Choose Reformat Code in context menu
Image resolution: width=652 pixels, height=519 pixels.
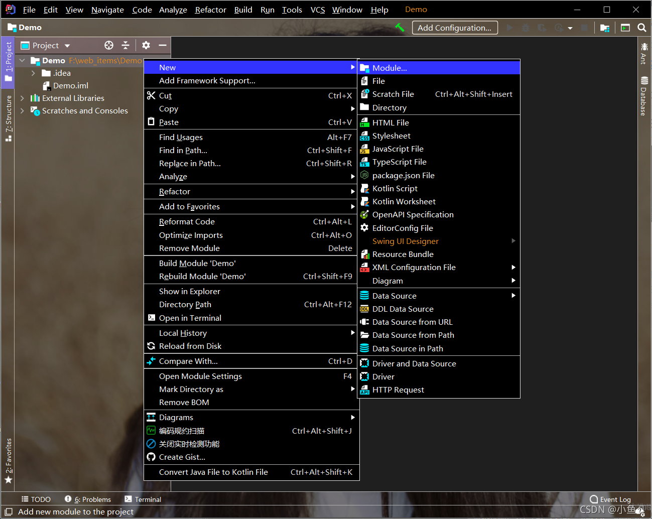pos(250,221)
